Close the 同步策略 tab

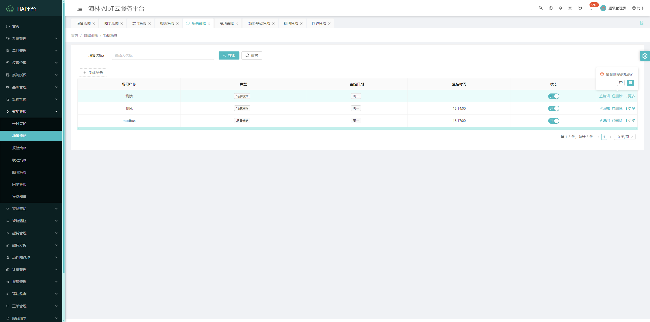329,24
